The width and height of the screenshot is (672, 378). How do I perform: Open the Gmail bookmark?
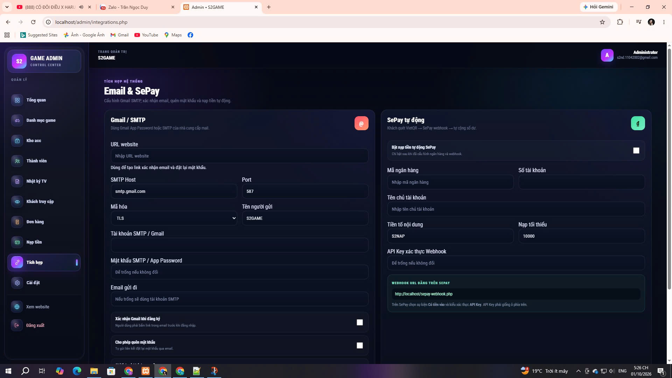pos(120,35)
